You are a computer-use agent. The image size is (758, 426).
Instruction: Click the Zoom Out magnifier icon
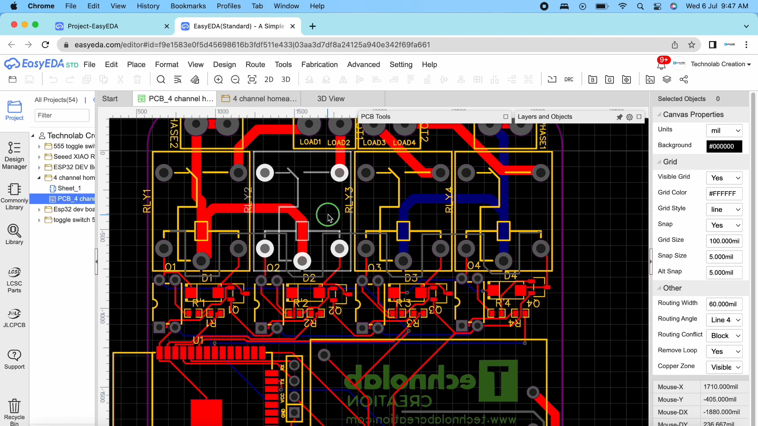[x=235, y=80]
